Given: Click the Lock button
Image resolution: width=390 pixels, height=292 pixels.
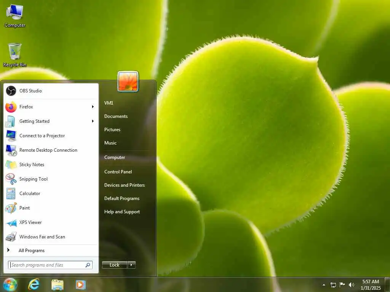Looking at the screenshot, I should (115, 265).
